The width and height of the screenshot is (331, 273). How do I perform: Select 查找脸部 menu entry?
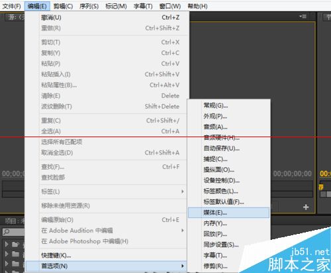[x=107, y=178]
